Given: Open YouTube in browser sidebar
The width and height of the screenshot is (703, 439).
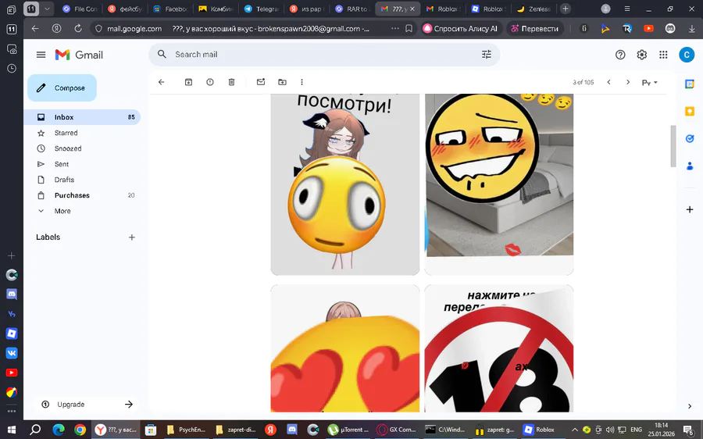Looking at the screenshot, I should tap(12, 373).
